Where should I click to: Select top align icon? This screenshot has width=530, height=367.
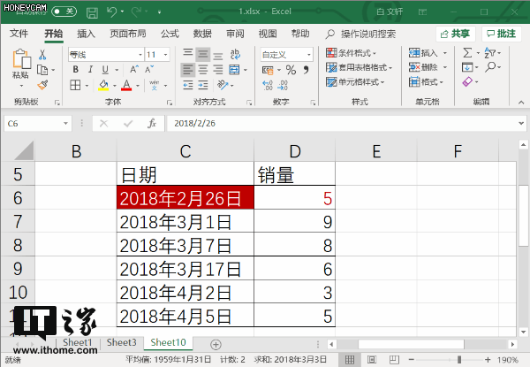(188, 54)
